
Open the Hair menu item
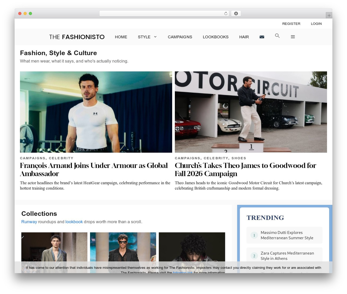(x=244, y=37)
